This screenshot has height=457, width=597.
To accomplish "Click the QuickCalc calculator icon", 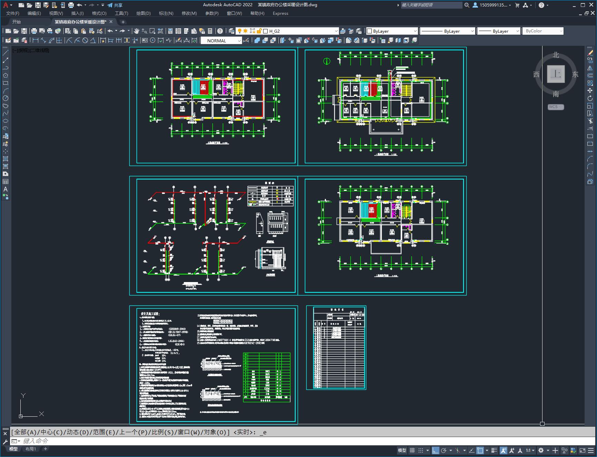I will tap(210, 31).
